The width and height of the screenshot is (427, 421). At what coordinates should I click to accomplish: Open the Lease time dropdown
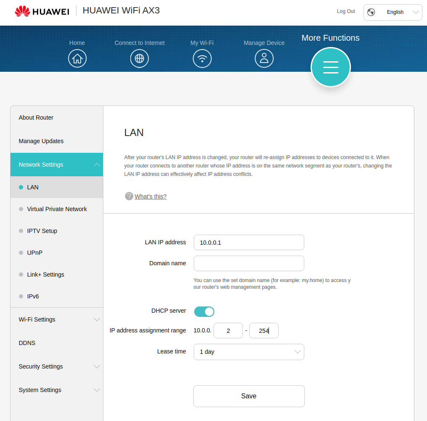click(249, 352)
